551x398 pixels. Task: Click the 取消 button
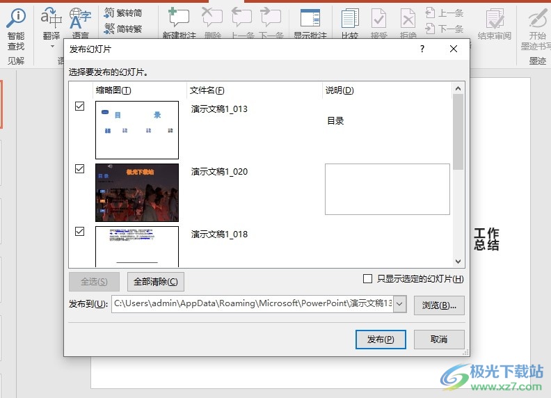tap(439, 340)
